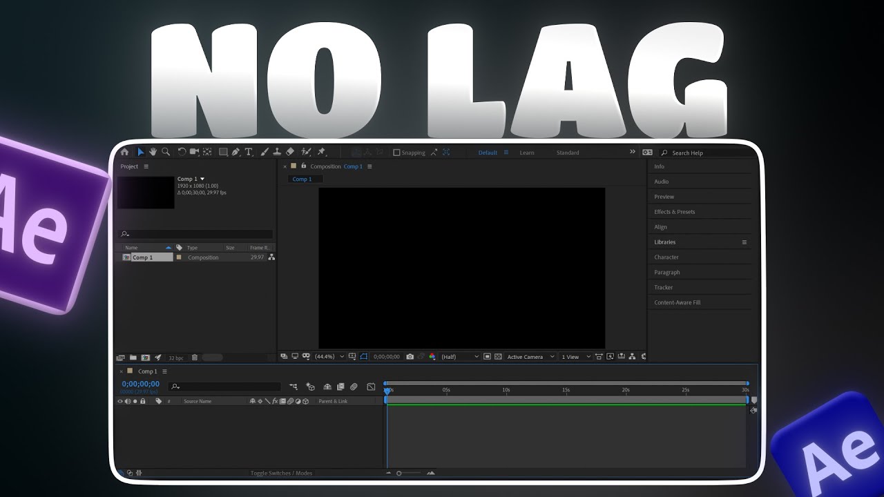Click the Draft 3D icon in timeline
Image resolution: width=884 pixels, height=497 pixels.
[310, 387]
